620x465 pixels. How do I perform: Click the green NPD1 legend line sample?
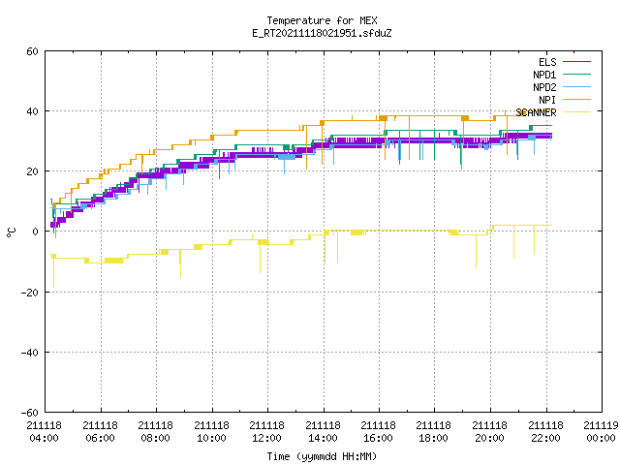click(x=576, y=75)
